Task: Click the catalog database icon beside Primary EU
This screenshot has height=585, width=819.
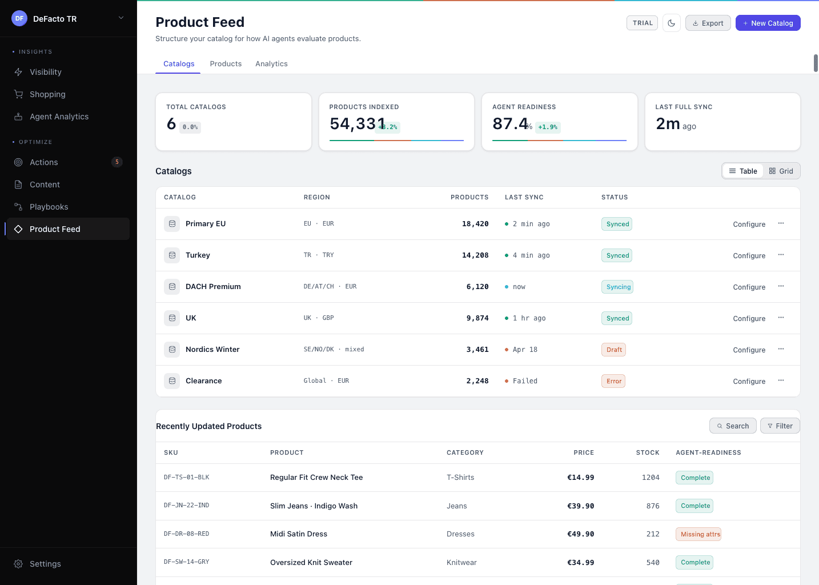Action: [x=172, y=223]
